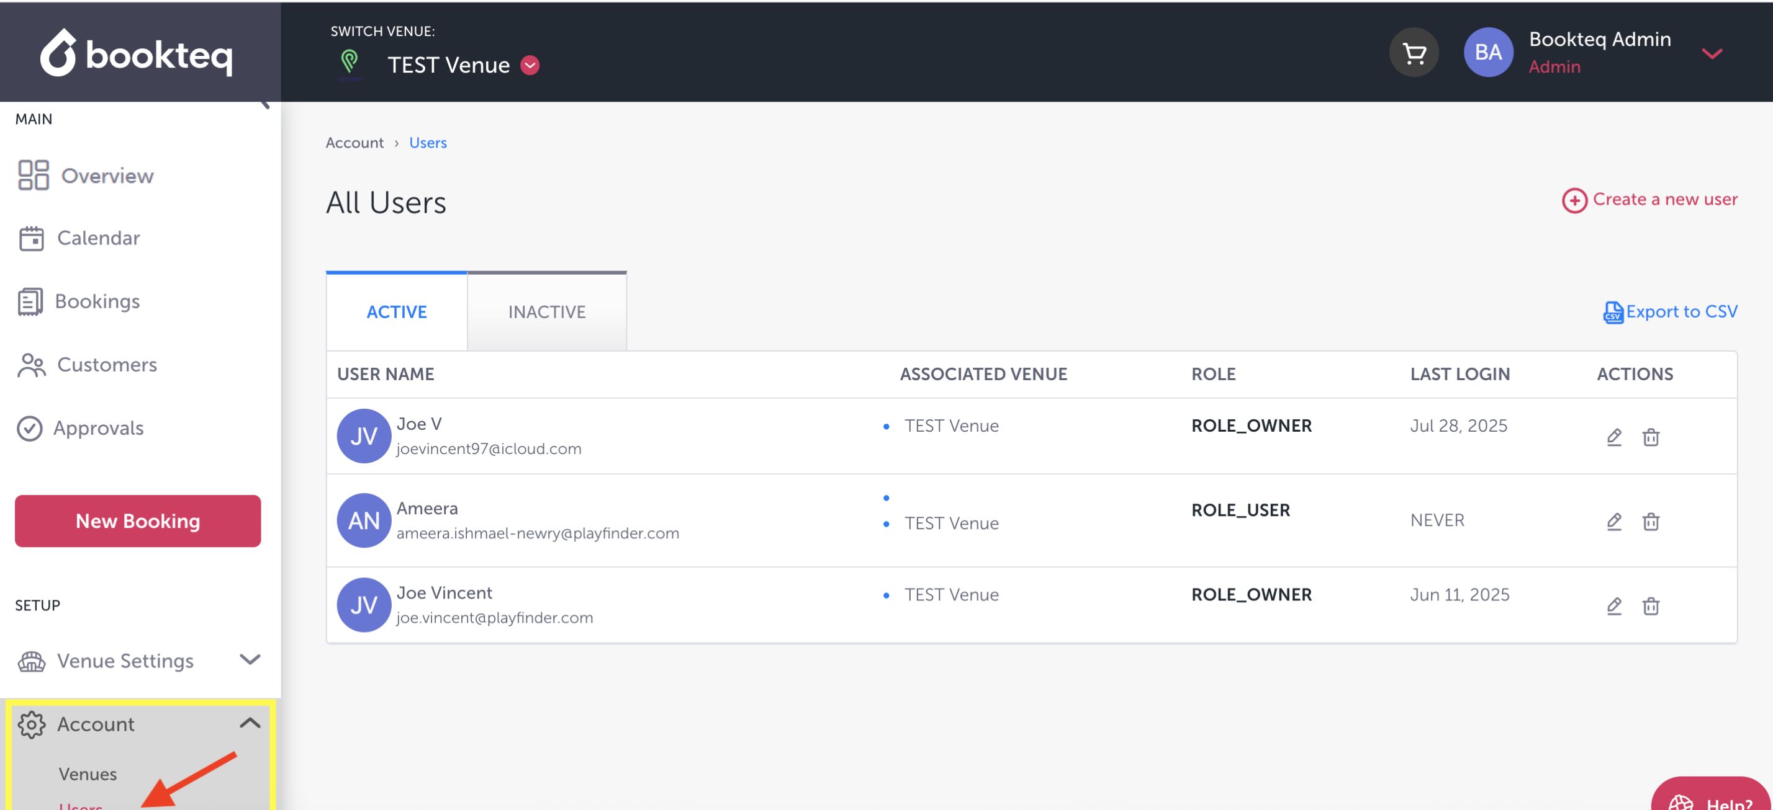Click the Bookteq logo

click(137, 53)
